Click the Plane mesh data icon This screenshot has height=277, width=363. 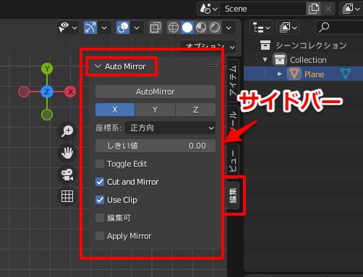coord(346,74)
